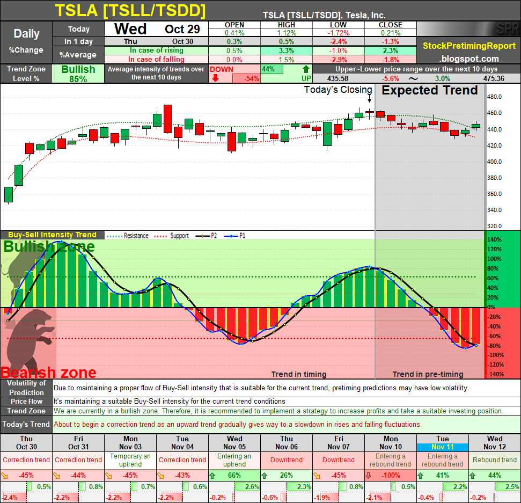Image resolution: width=521 pixels, height=503 pixels.
Task: Click the Bullish 85% trend zone cell
Action: coord(78,74)
